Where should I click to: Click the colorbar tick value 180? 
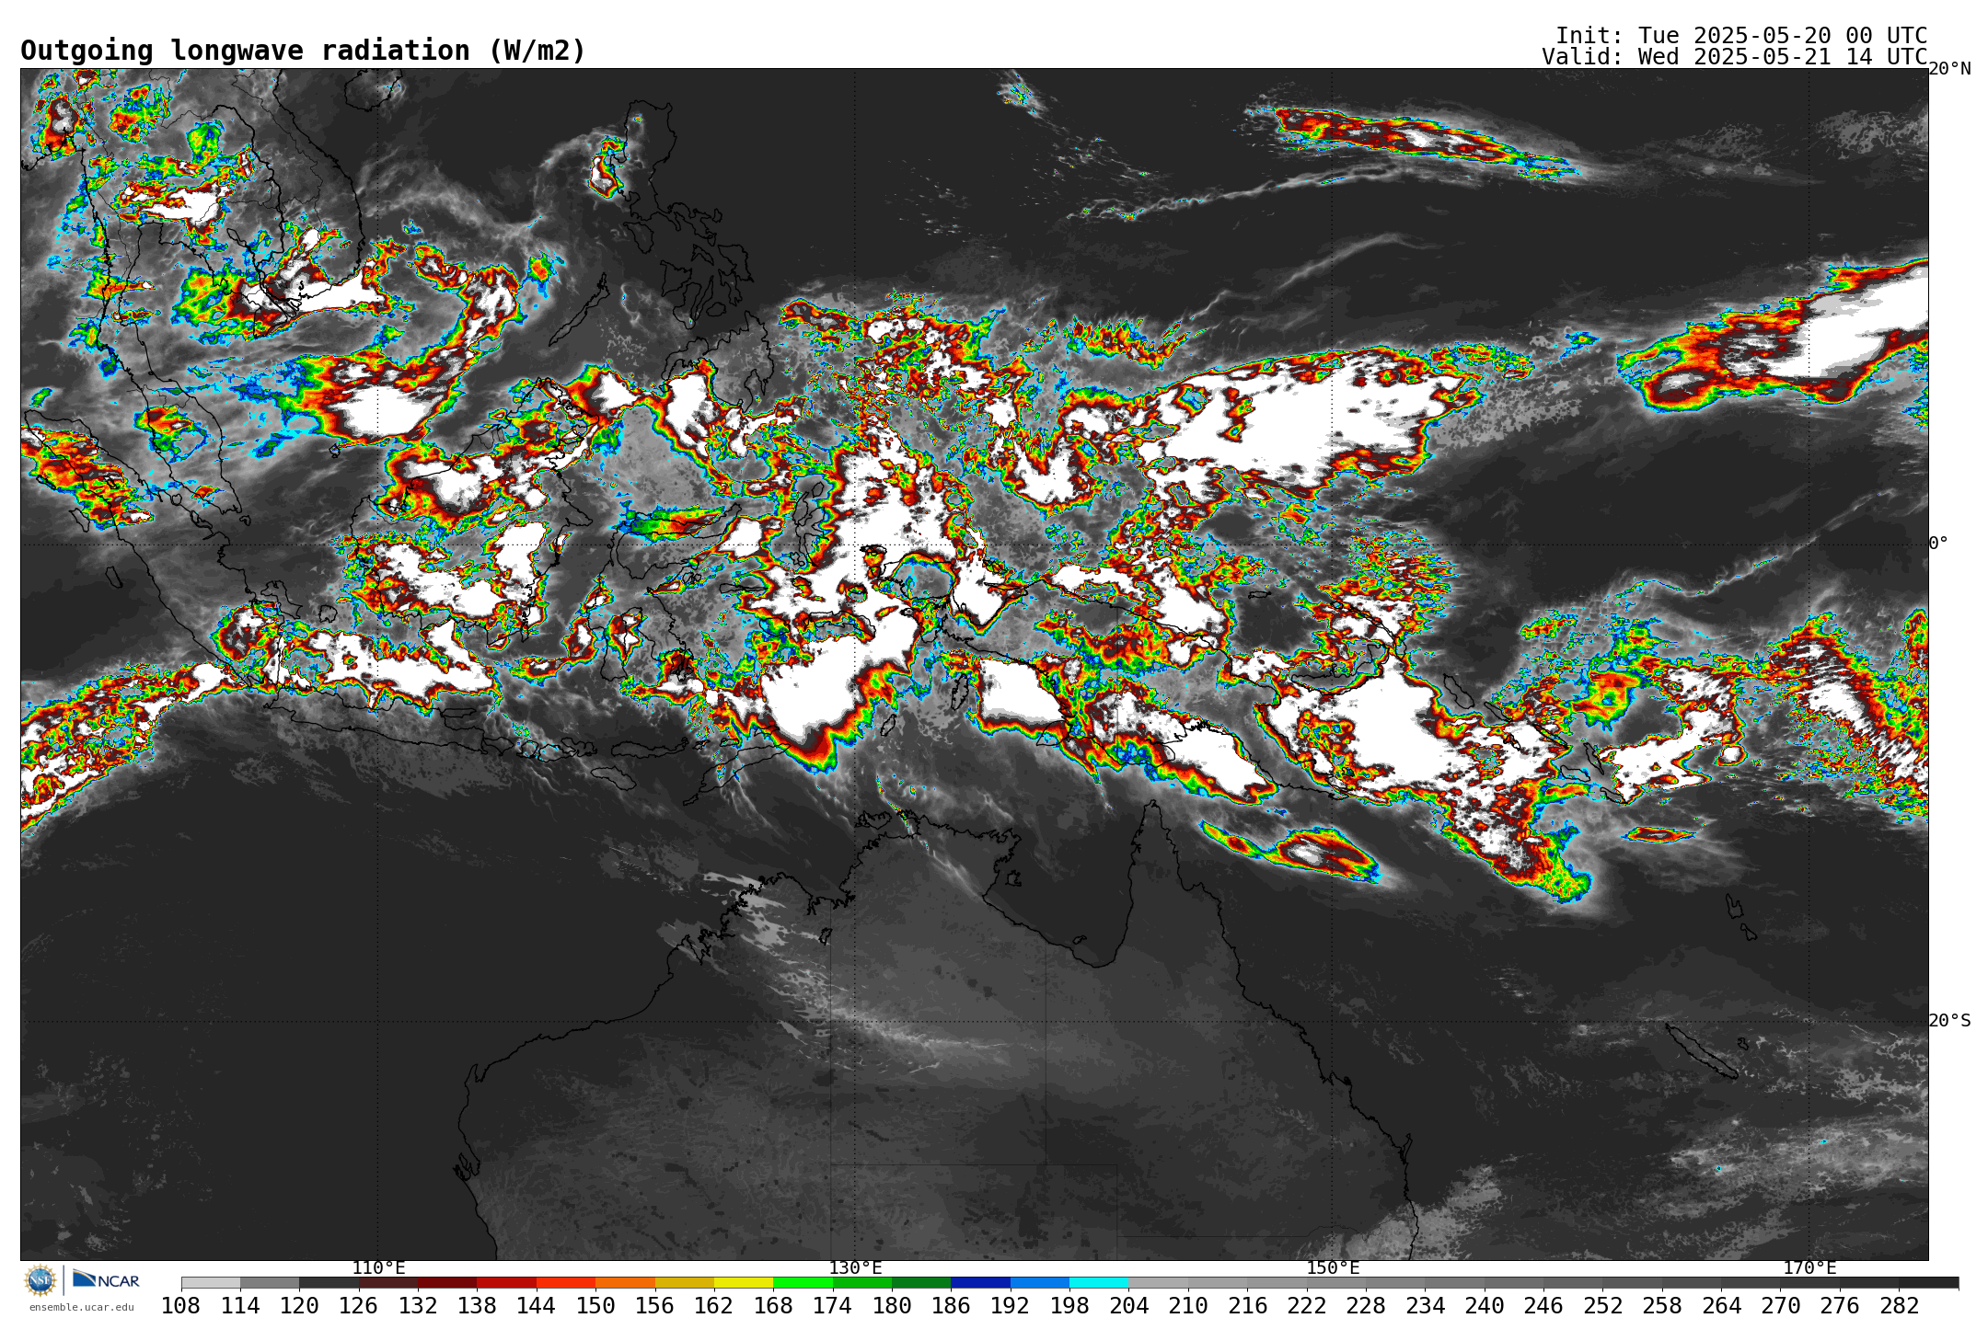click(892, 1305)
